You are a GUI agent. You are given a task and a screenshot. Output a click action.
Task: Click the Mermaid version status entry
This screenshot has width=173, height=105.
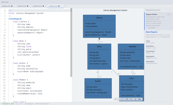[42, 104]
